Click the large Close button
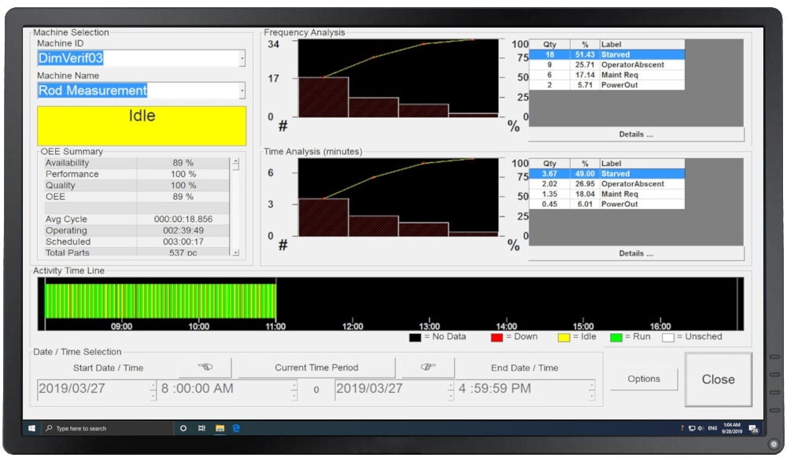This screenshot has width=787, height=462. (x=719, y=379)
